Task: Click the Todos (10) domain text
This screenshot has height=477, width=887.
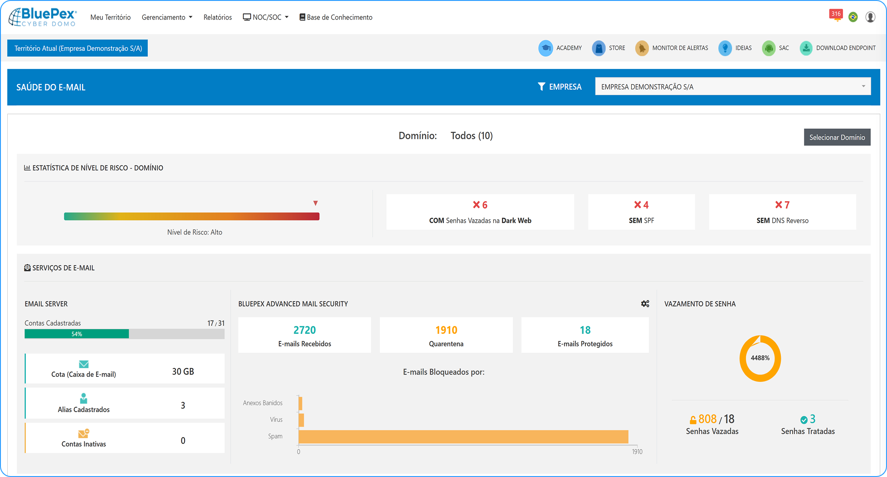Action: 472,136
